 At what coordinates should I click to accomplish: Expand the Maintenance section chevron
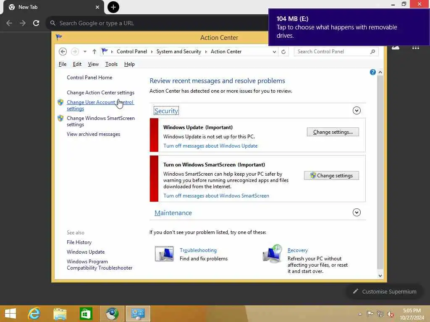(x=357, y=212)
